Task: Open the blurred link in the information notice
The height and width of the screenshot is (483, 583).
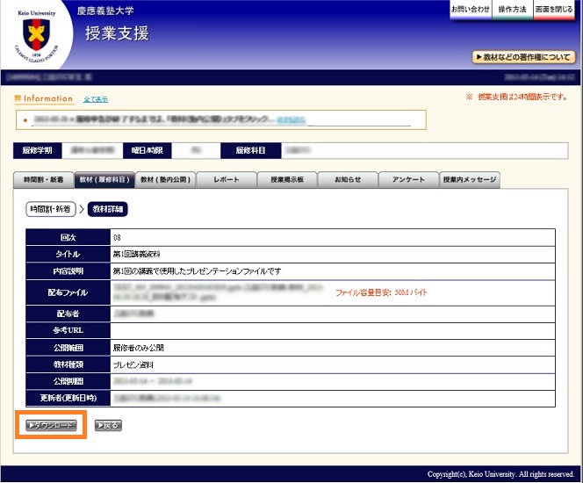Action: click(290, 119)
